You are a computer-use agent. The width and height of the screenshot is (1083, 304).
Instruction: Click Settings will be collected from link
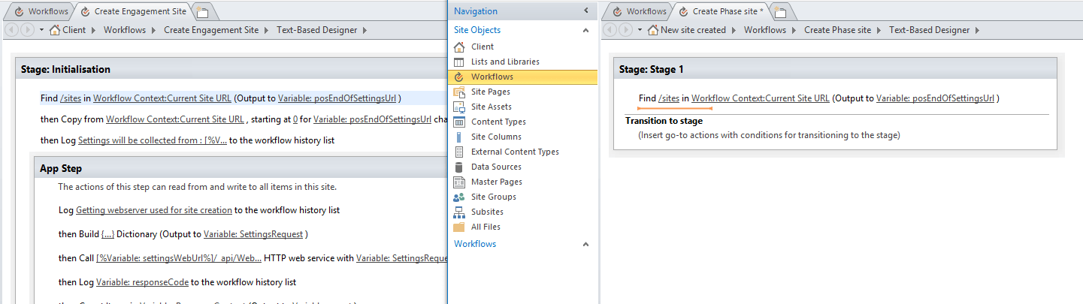tap(153, 140)
